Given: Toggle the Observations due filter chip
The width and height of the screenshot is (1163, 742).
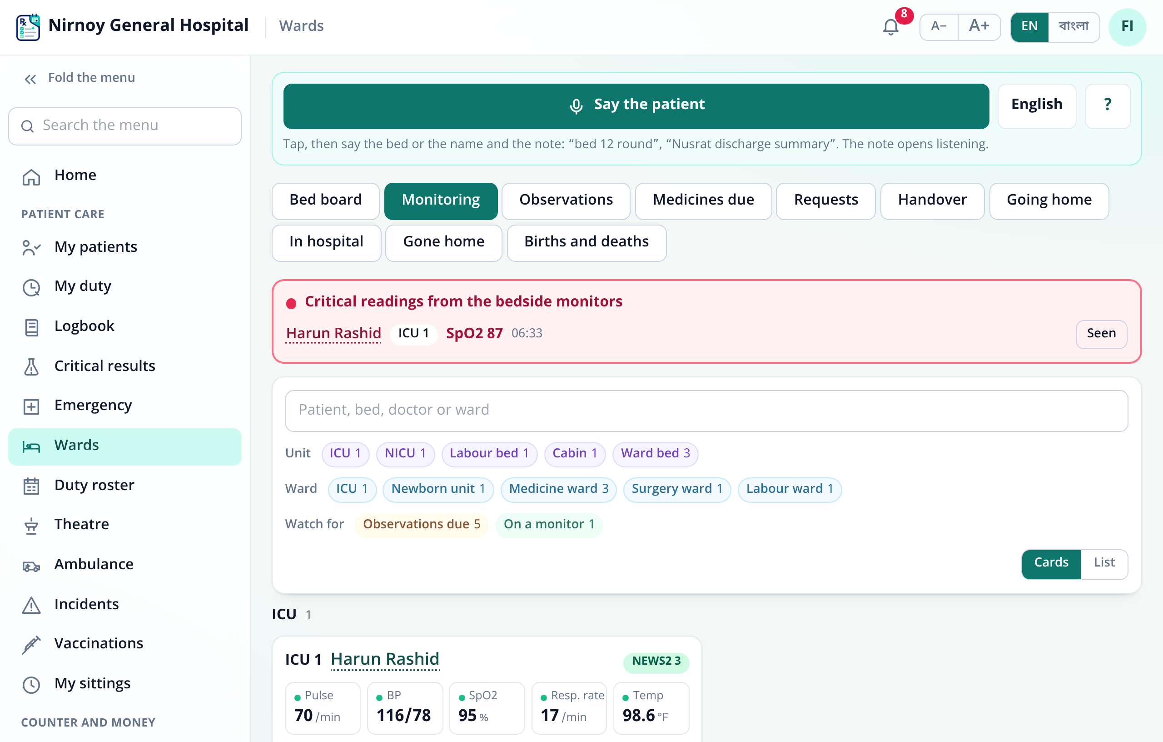Looking at the screenshot, I should click(x=421, y=525).
